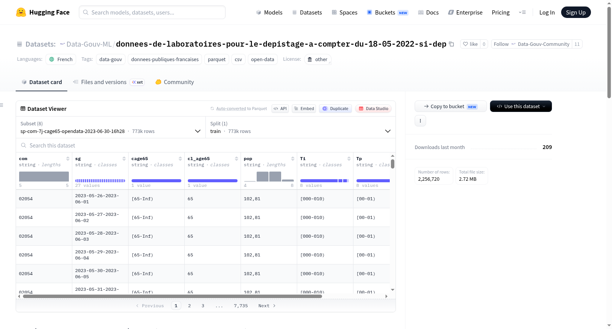Viewport: 612px width, 329px height.
Task: Open left sidebar hamburger toggle
Action: coord(2,105)
